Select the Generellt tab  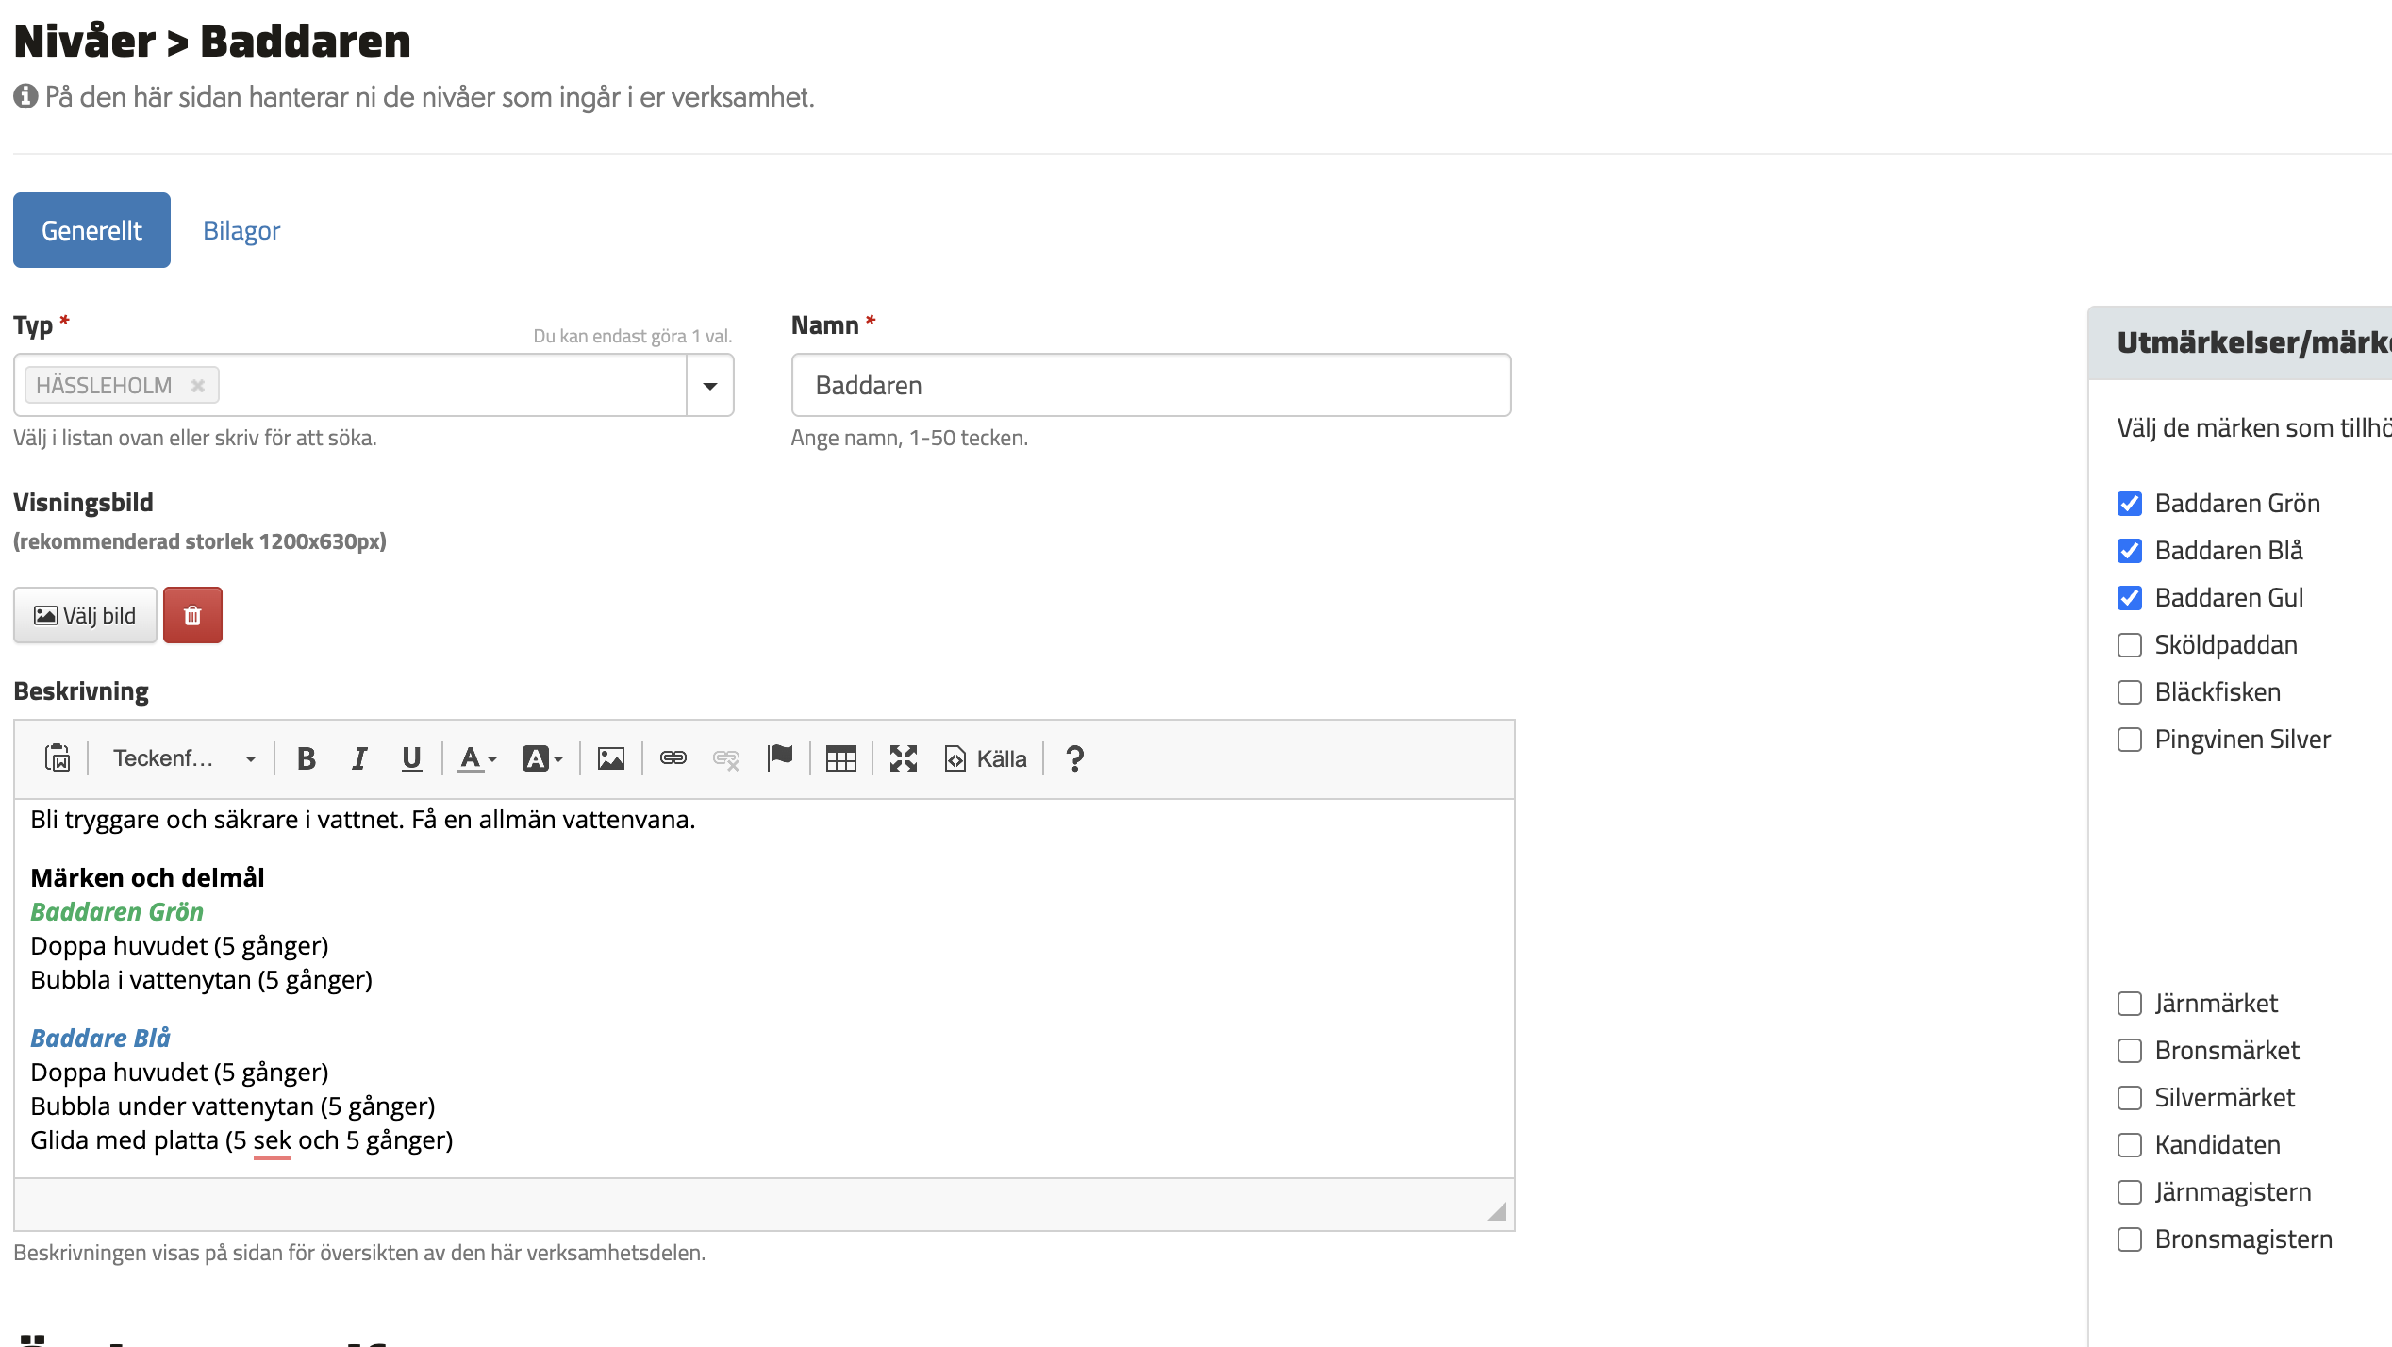coord(91,231)
